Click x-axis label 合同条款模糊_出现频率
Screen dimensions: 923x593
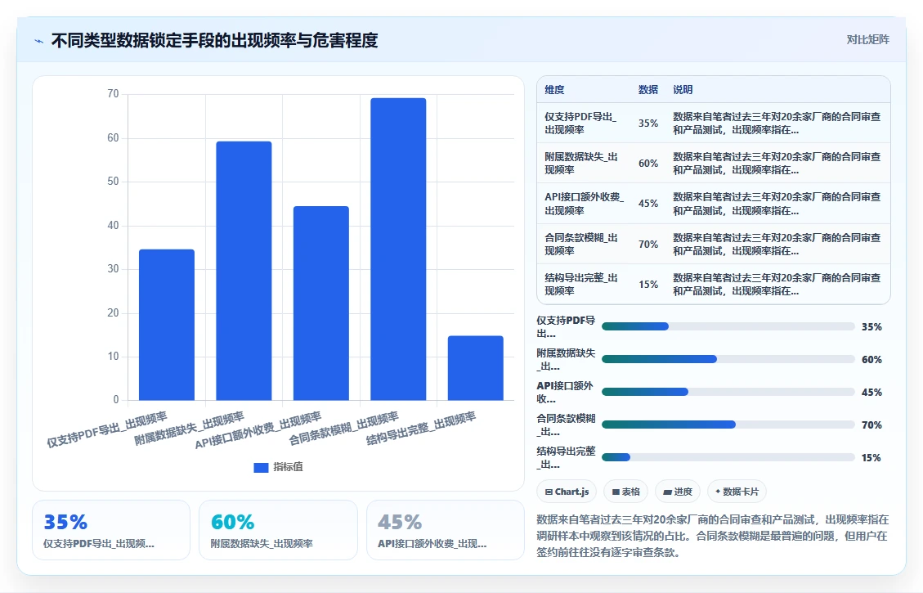tap(343, 428)
